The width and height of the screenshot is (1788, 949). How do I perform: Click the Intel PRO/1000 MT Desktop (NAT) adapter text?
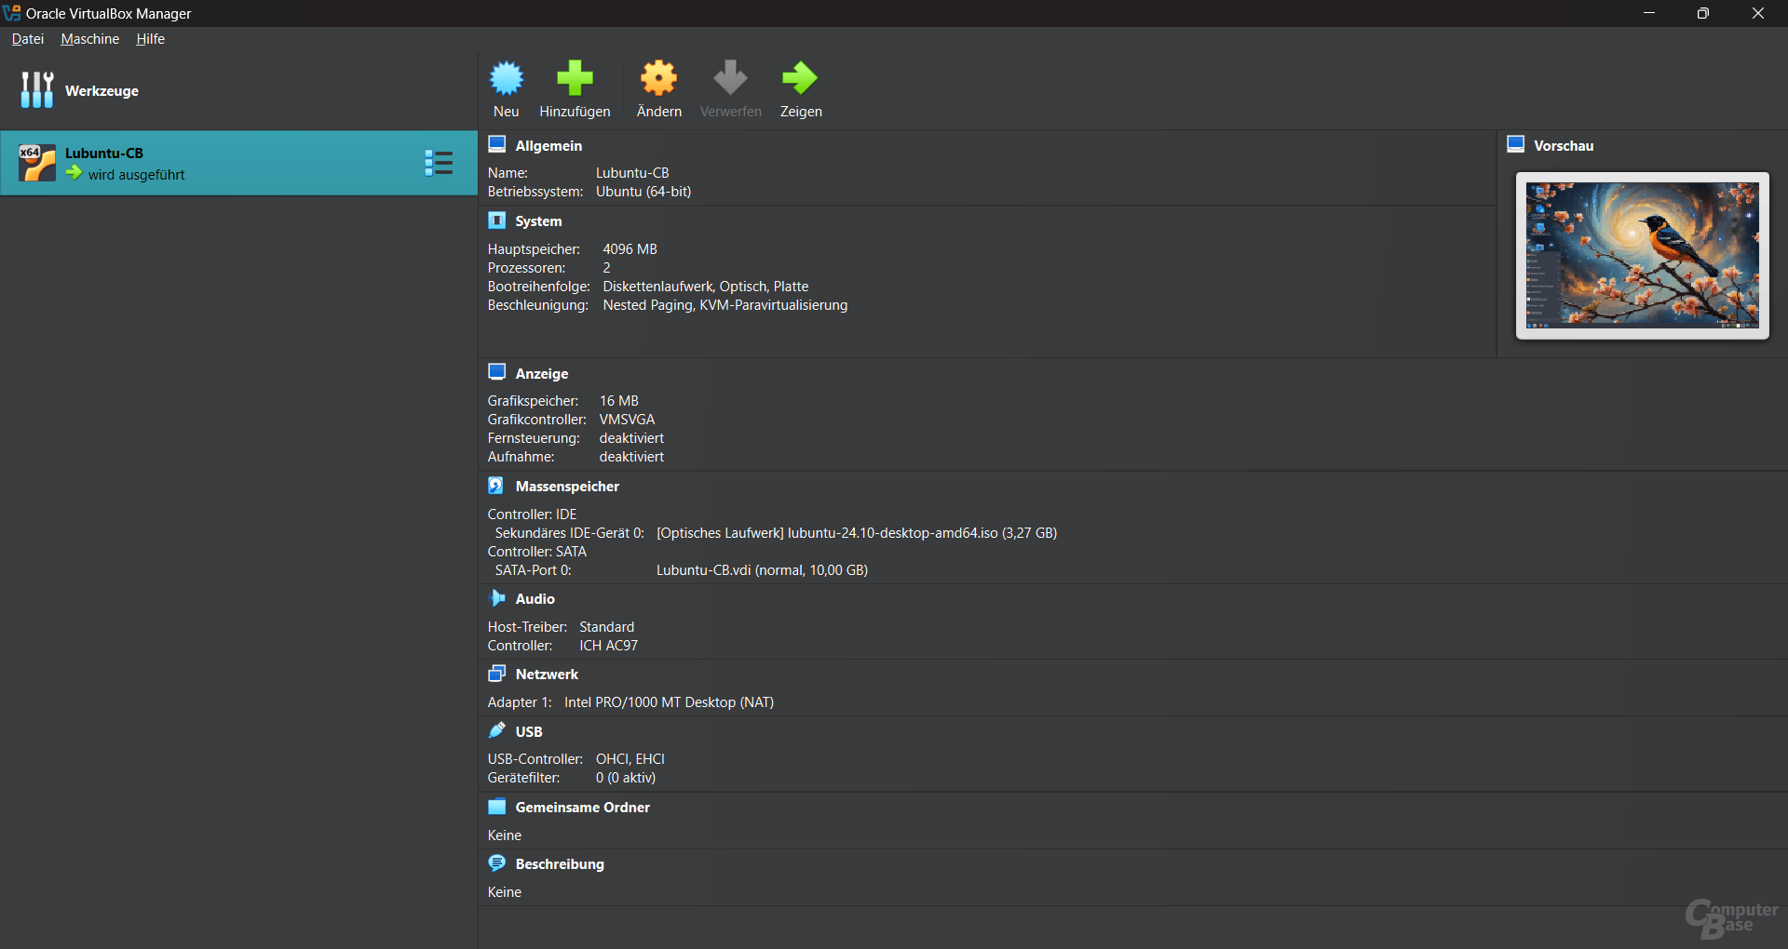pyautogui.click(x=669, y=702)
